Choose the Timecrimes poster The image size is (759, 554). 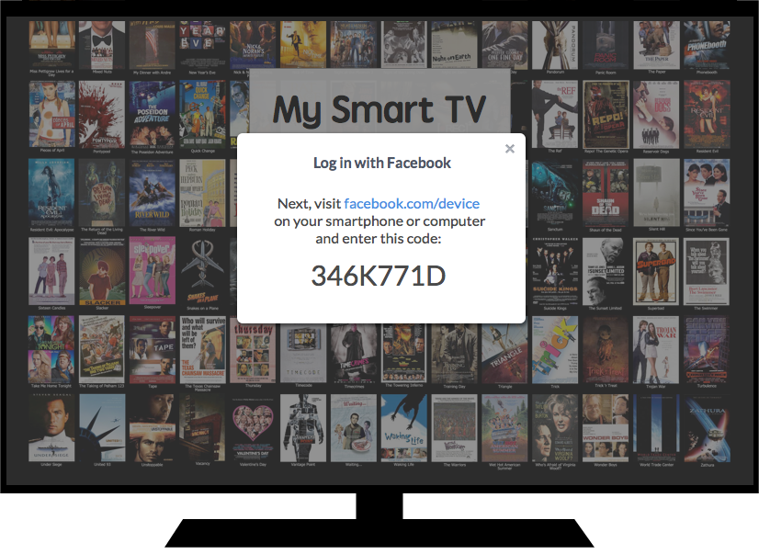click(354, 353)
